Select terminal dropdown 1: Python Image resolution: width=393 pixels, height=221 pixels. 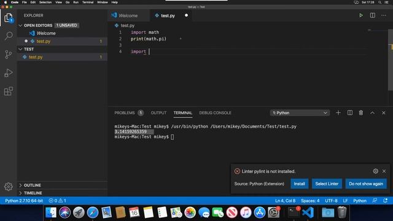tap(300, 113)
